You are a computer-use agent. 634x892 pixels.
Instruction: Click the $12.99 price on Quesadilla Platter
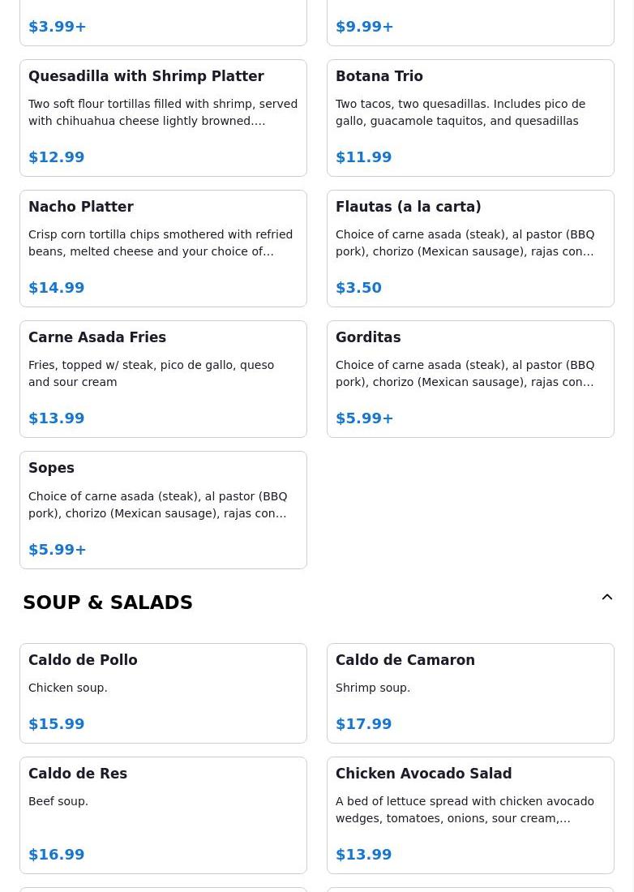[x=56, y=157]
